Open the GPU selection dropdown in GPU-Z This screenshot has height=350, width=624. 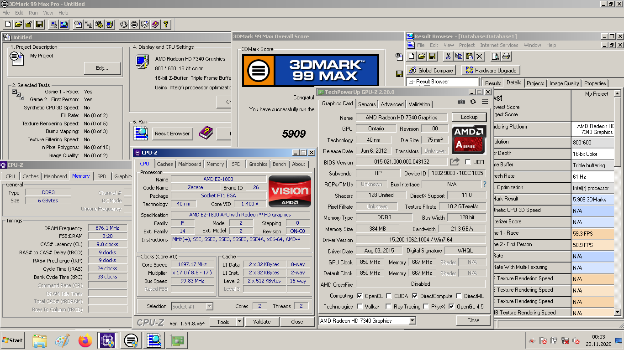click(x=412, y=321)
